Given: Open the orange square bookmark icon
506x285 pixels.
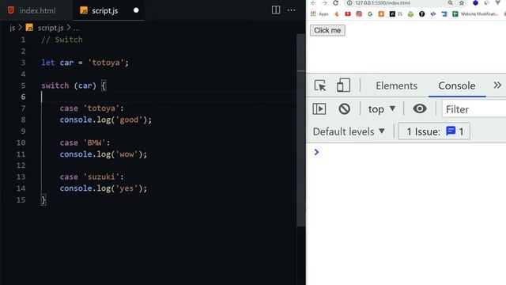Looking at the screenshot, I should click(381, 14).
